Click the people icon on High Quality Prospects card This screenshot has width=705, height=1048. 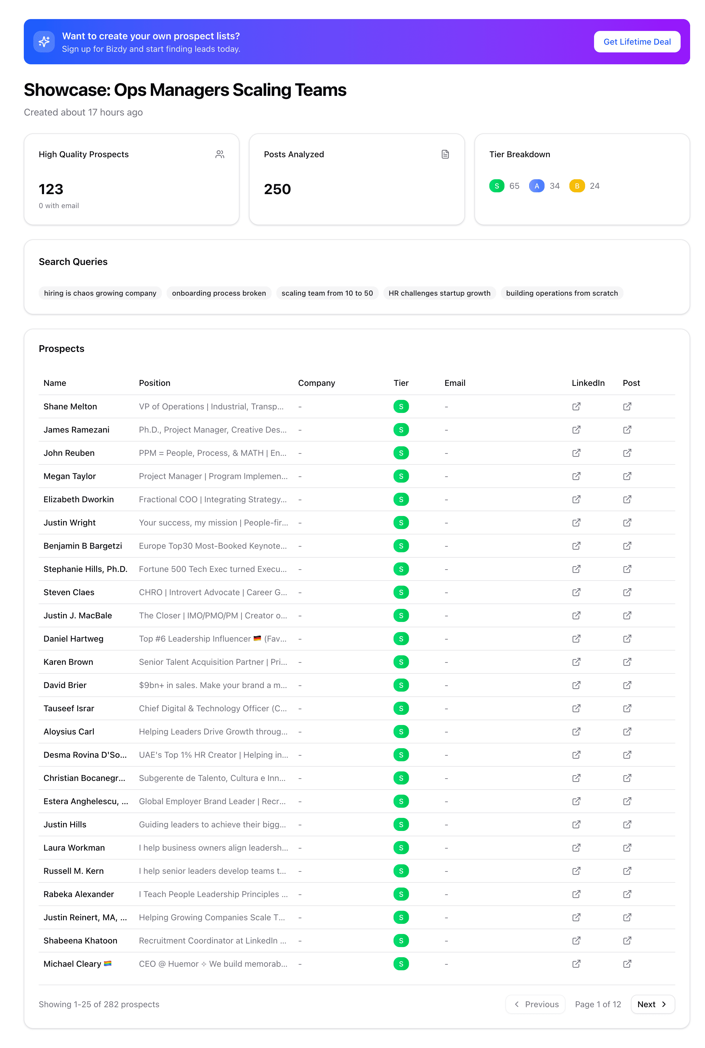[x=220, y=154]
